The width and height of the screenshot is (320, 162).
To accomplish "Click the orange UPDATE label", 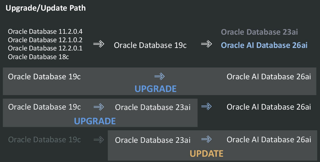I will [x=206, y=153].
